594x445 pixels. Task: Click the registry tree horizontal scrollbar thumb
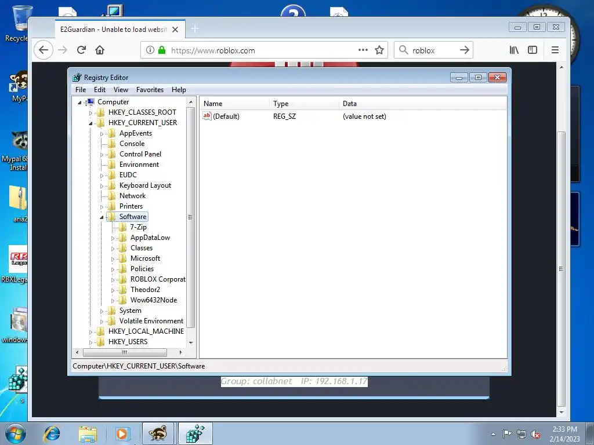[x=125, y=352]
